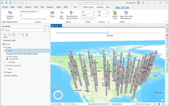Collapse the 3D Layers group
169x106 pixels.
pos(3,47)
